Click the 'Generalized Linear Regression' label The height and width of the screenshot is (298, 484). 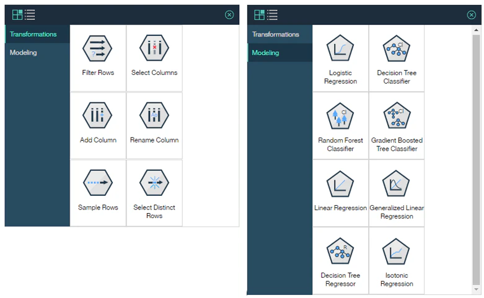click(x=397, y=212)
